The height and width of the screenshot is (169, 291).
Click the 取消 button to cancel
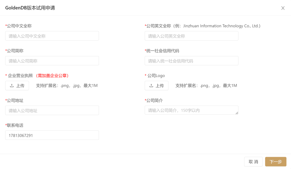click(253, 161)
